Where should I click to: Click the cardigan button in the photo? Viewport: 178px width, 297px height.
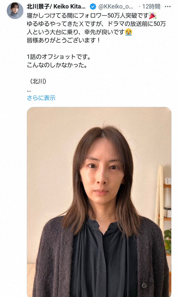[x=144, y=285]
